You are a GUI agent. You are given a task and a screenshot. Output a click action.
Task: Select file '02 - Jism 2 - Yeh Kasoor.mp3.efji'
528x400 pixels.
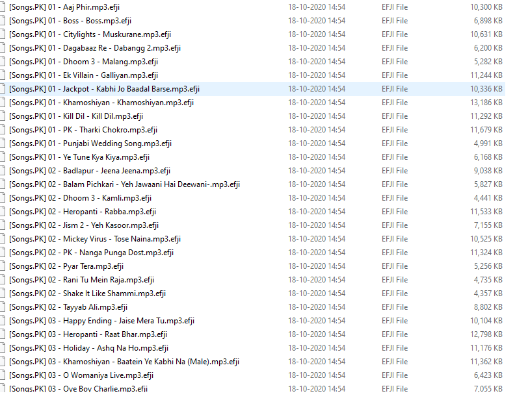pos(84,225)
